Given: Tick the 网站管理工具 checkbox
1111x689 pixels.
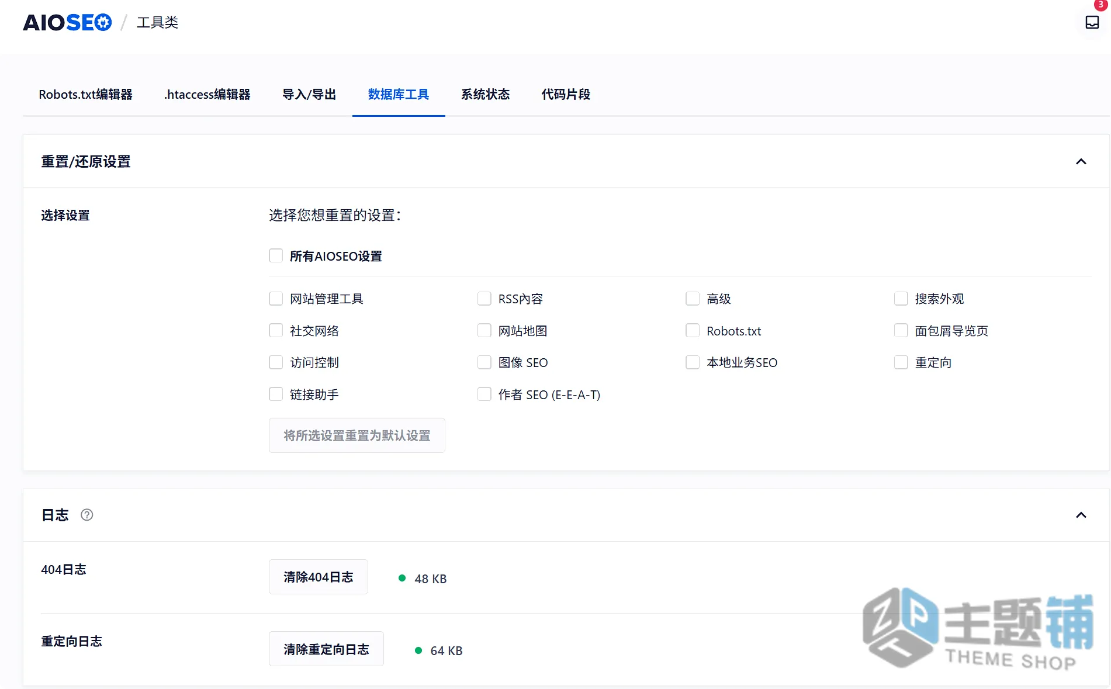Looking at the screenshot, I should pyautogui.click(x=276, y=299).
